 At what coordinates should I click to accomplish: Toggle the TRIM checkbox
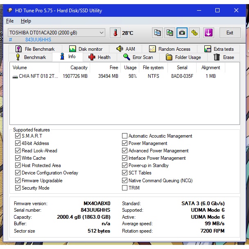124,188
